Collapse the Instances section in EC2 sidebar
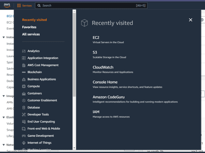Screen dimensions: 205x153 [4, 37]
